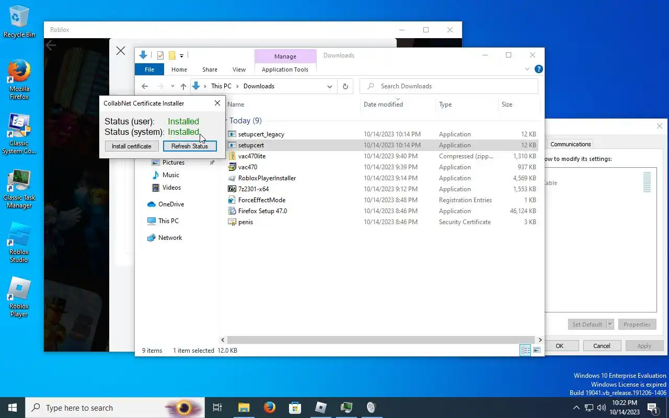Sort by Type column header
The image size is (669, 418).
tap(467, 104)
